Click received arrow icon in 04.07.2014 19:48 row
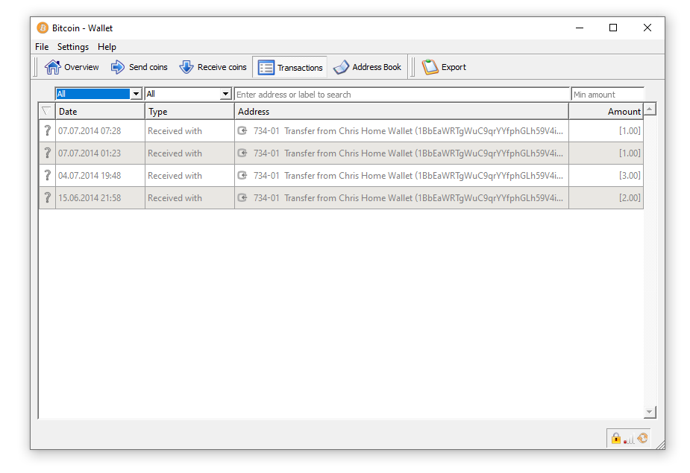 point(242,175)
